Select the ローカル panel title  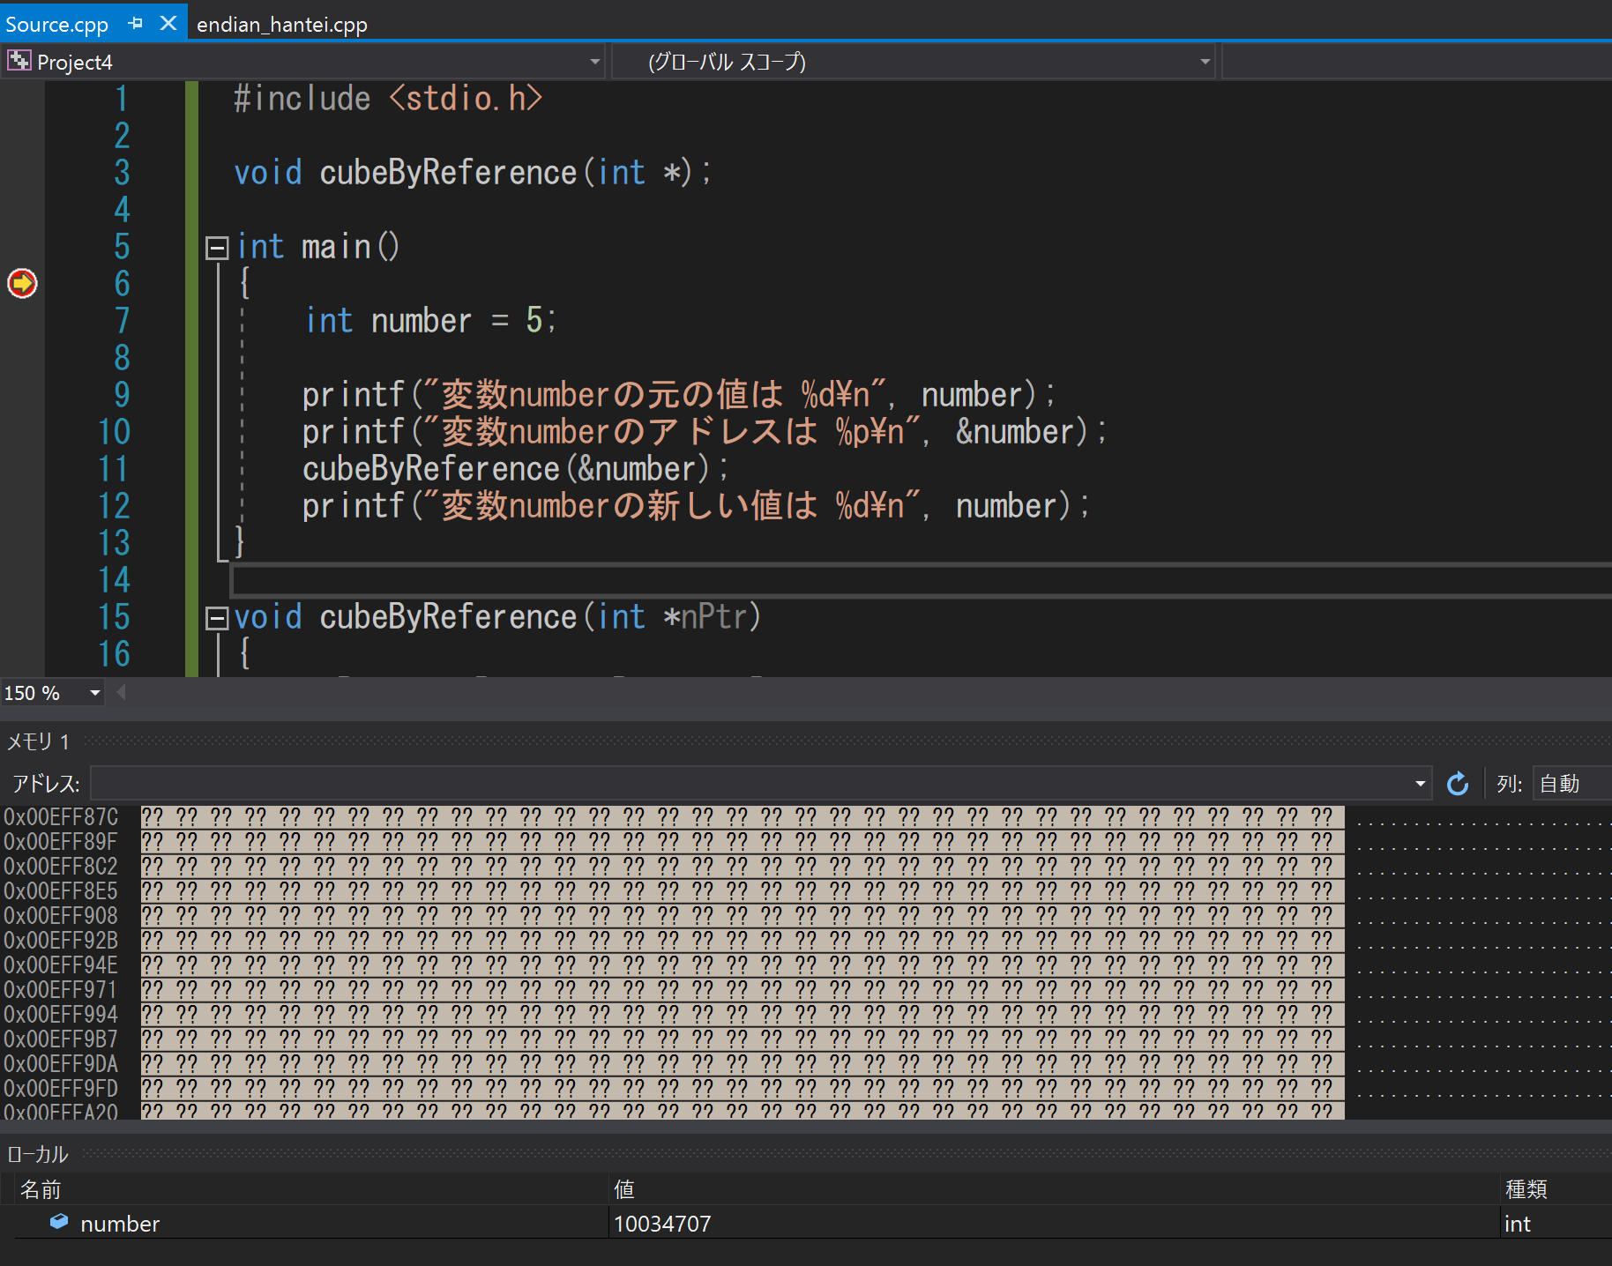[x=38, y=1154]
